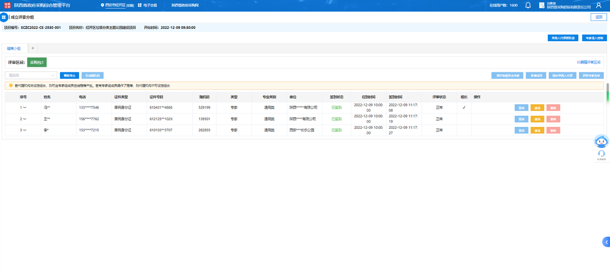This screenshot has width=610, height=276.
Task: Click red 删除 button for 冯**
Action: (553, 108)
